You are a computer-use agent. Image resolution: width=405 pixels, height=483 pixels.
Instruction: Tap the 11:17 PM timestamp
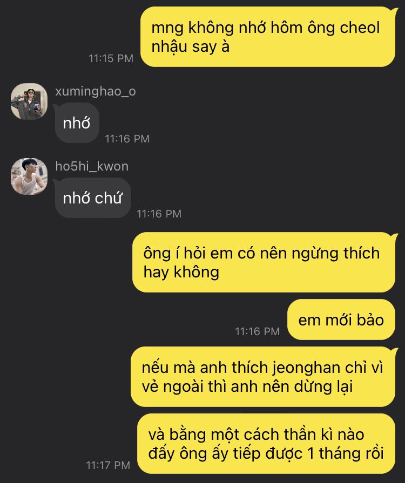click(x=108, y=465)
